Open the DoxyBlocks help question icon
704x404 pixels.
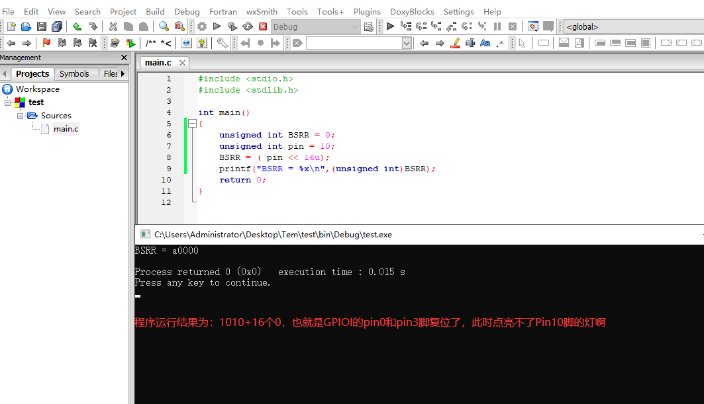(202, 43)
